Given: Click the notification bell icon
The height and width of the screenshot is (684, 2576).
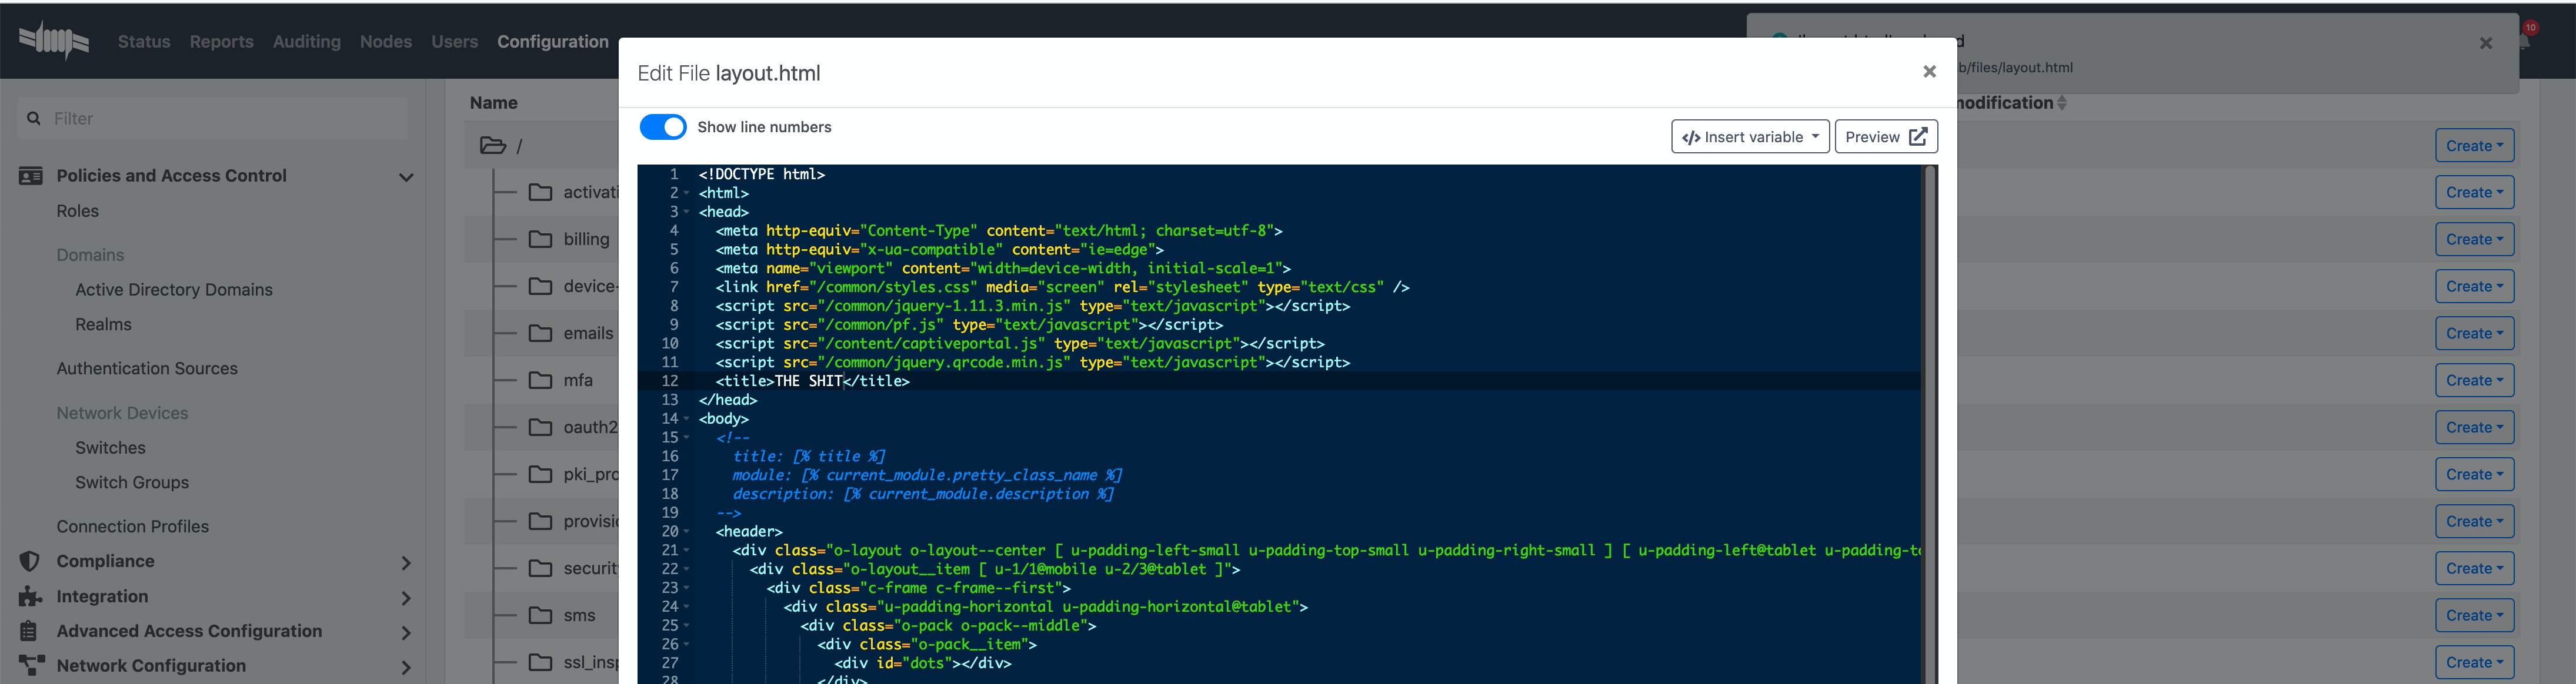Looking at the screenshot, I should coord(2525,41).
